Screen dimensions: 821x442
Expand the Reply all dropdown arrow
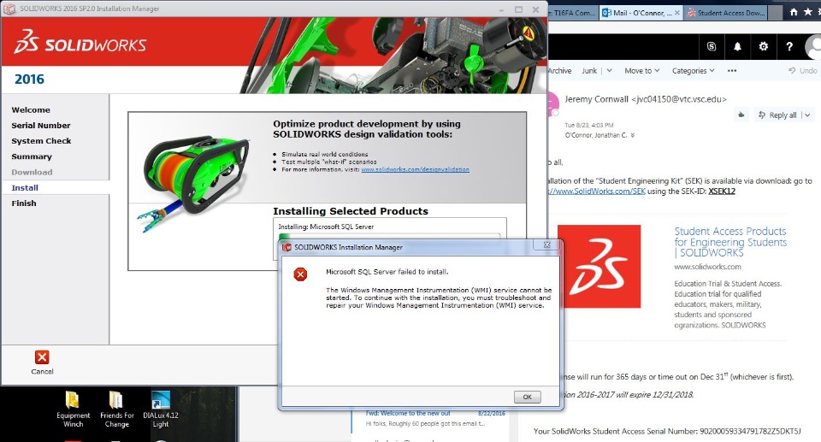point(806,115)
